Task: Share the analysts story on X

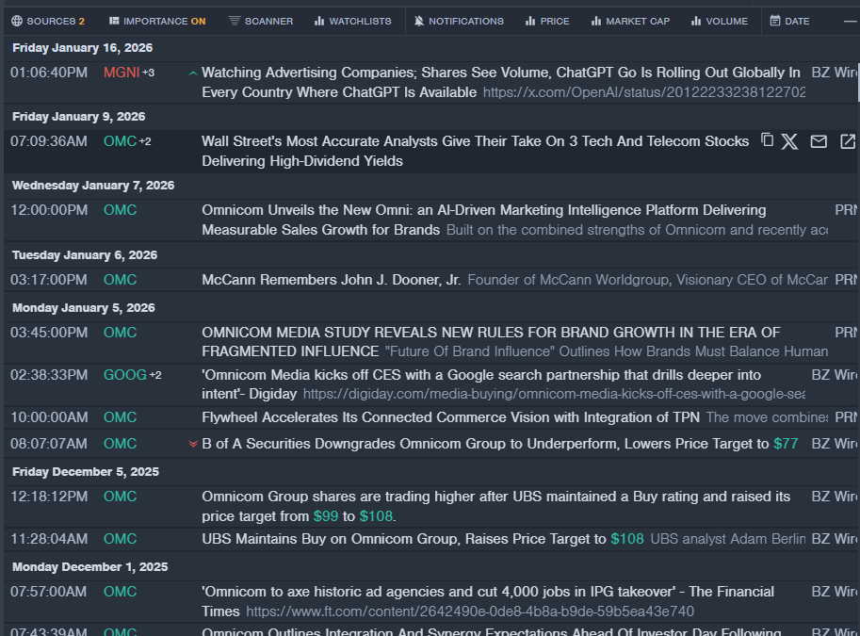Action: [789, 141]
